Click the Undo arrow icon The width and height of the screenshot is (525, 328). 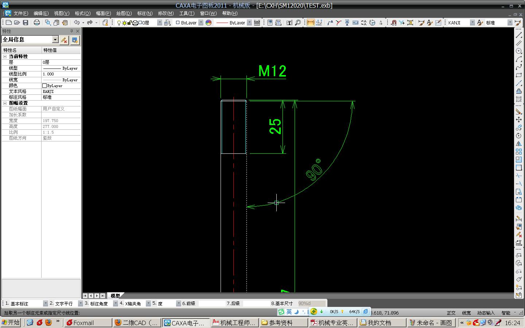pos(77,23)
